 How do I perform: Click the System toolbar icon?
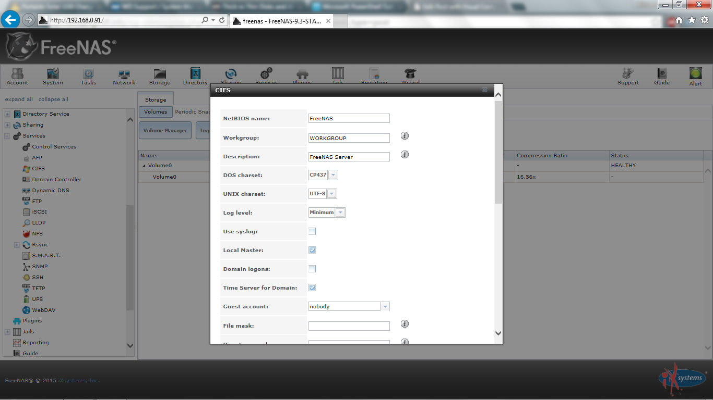click(x=53, y=76)
